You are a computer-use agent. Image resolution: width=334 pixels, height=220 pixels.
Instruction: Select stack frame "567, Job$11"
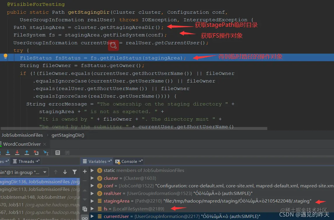pos(40,212)
